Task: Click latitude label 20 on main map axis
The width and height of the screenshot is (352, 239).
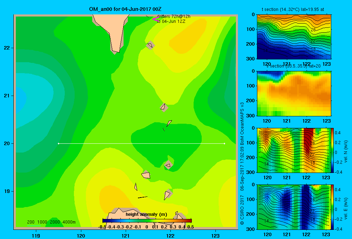Action: pyautogui.click(x=7, y=143)
